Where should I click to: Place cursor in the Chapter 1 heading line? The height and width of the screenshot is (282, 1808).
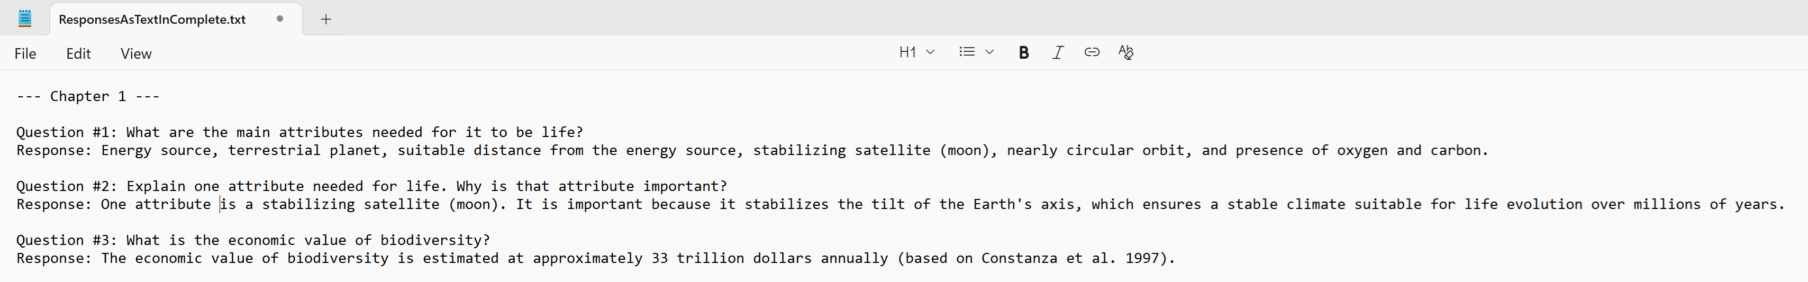coord(88,97)
